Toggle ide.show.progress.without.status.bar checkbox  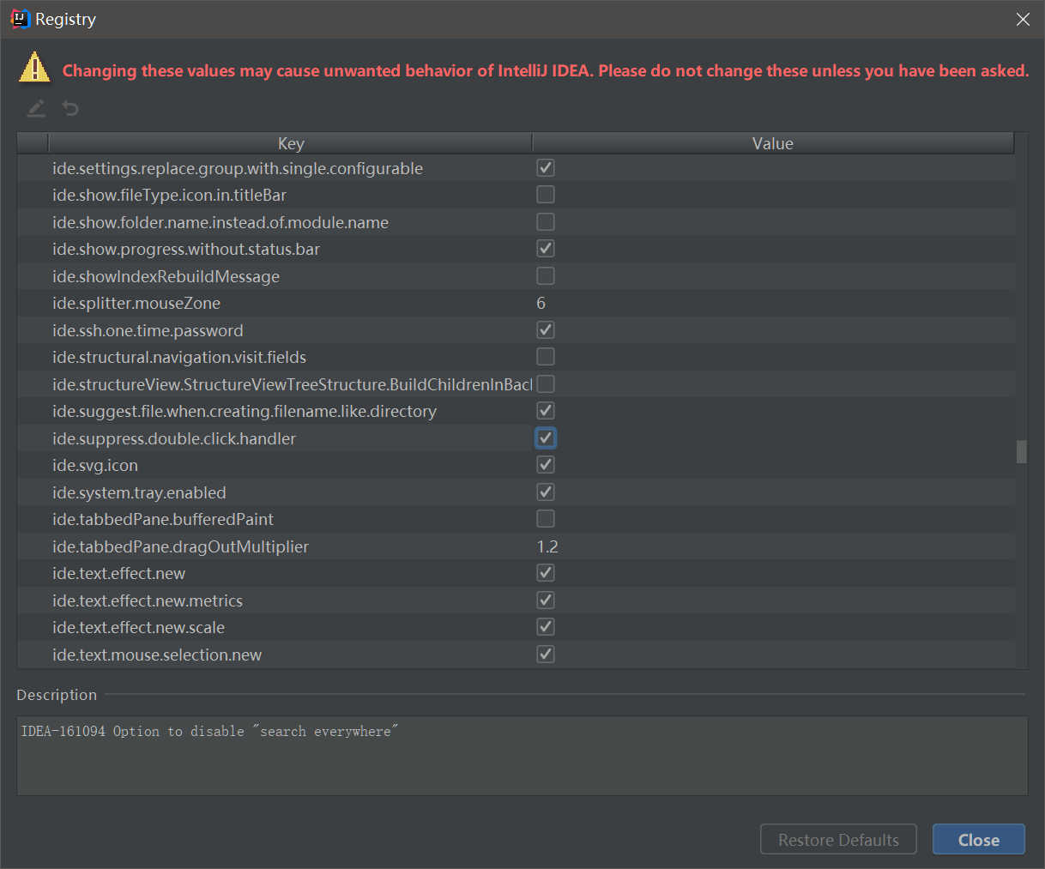click(546, 249)
